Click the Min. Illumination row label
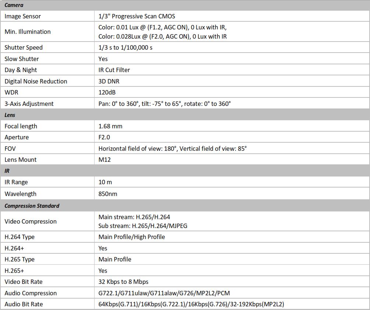The width and height of the screenshot is (370, 310). (28, 32)
